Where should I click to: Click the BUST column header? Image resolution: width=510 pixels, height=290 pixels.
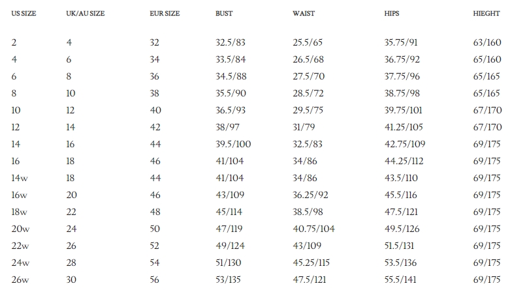click(x=224, y=14)
